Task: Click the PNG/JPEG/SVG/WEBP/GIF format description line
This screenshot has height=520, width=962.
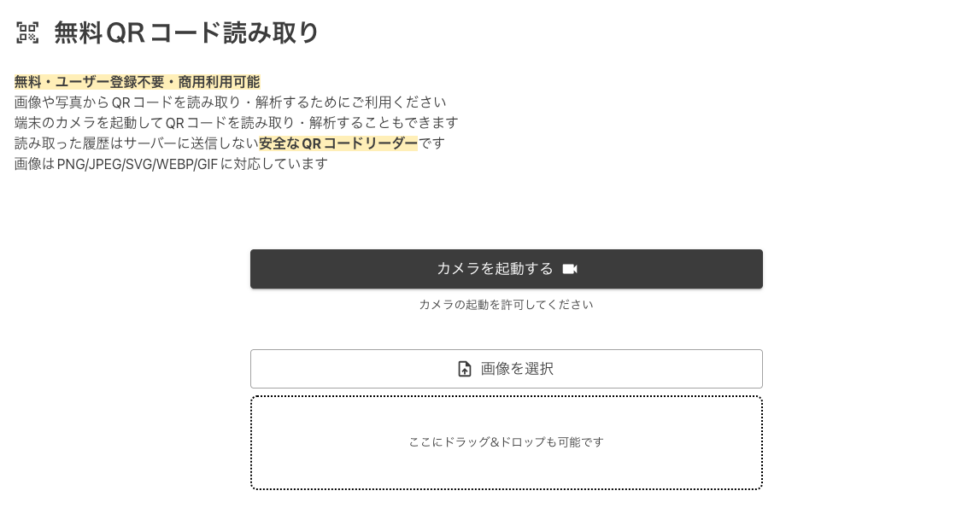Action: click(x=170, y=163)
